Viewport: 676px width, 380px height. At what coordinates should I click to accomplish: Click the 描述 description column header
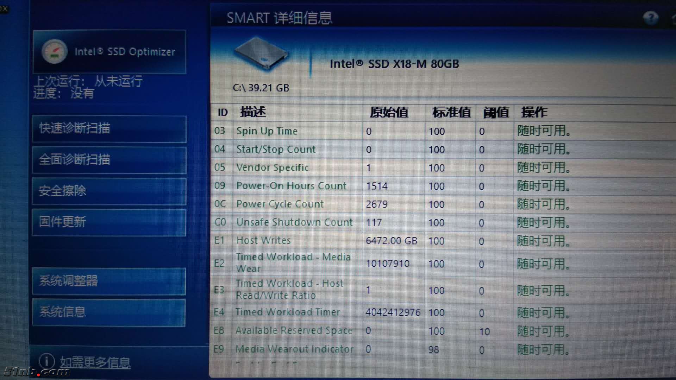tap(253, 112)
